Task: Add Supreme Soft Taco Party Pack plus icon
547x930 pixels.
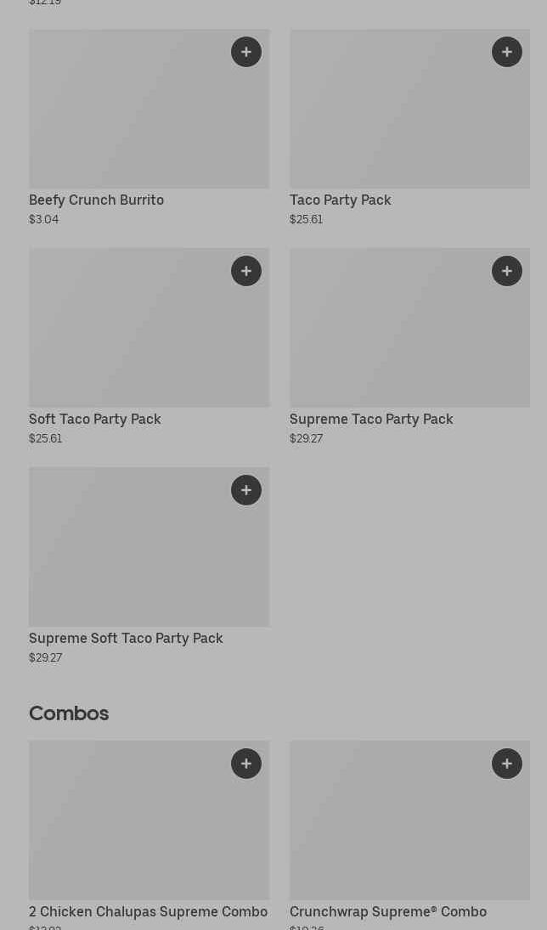Action: tap(246, 490)
